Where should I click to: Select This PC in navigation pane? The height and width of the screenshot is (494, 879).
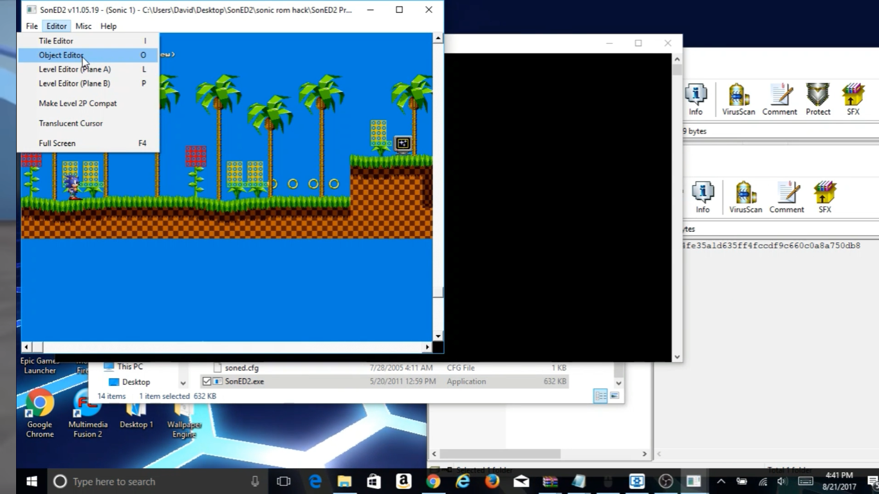tap(130, 367)
